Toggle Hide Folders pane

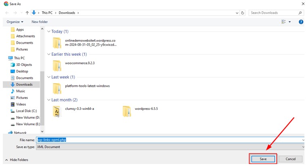(17, 160)
